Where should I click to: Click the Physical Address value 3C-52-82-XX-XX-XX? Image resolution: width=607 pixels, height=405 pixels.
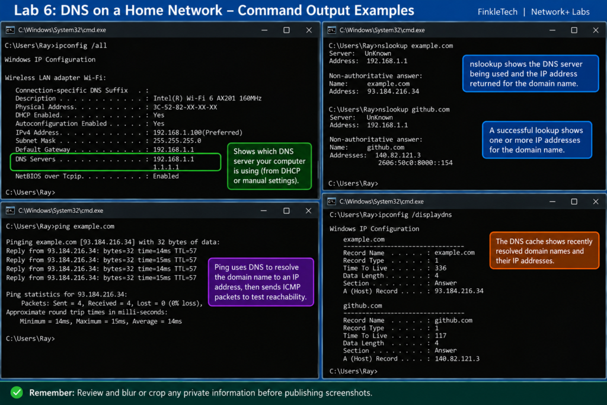point(185,107)
